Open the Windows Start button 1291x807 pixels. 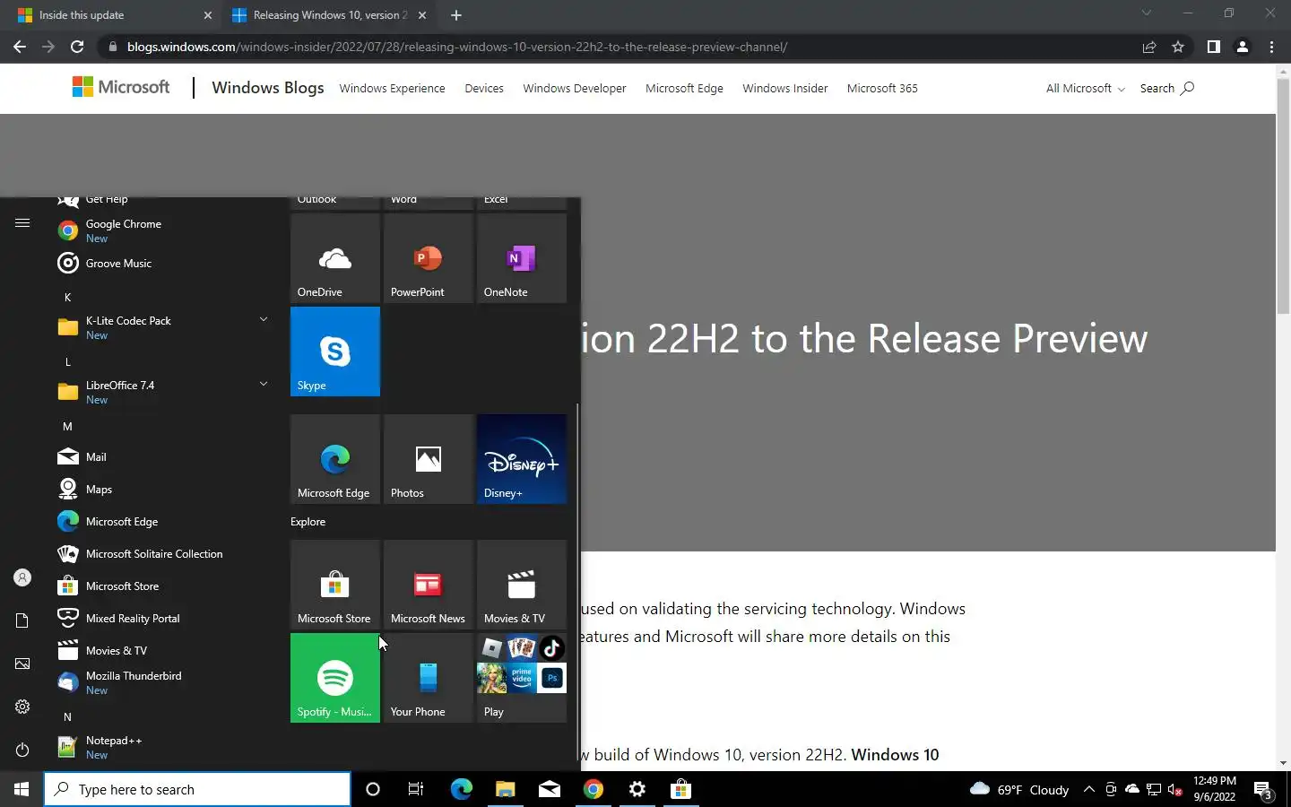click(x=22, y=789)
